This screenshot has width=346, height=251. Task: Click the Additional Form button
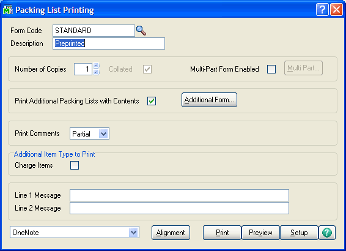(209, 100)
